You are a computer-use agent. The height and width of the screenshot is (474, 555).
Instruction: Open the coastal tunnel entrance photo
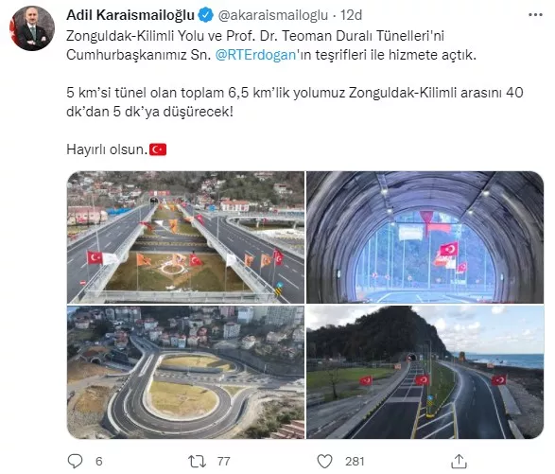[x=425, y=373]
